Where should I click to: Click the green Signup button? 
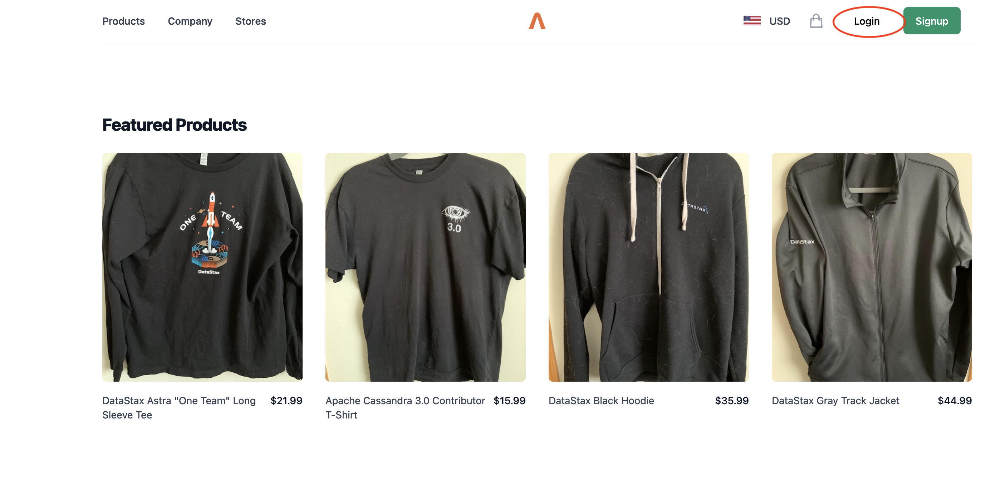point(931,21)
